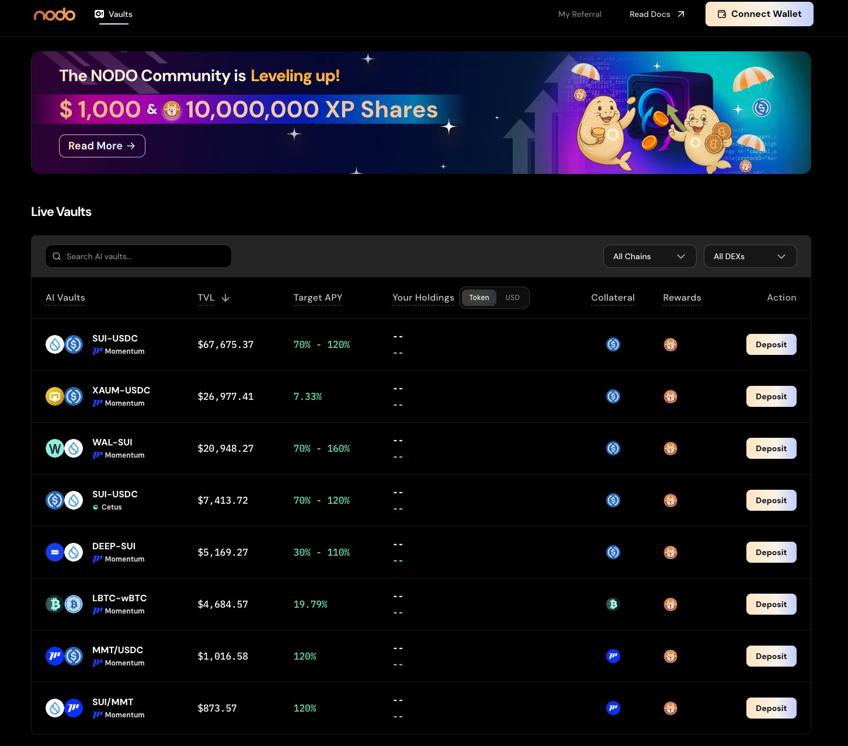Click the search magnifier icon

(x=57, y=256)
